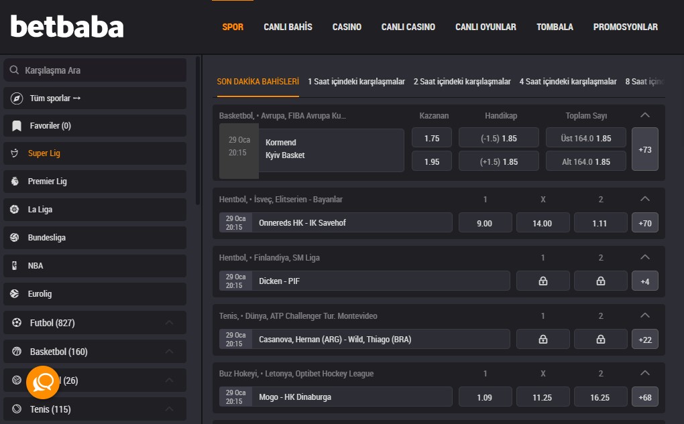Click the search magnifier icon

pyautogui.click(x=14, y=70)
